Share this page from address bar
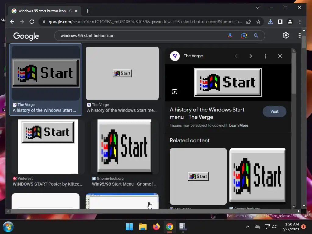This screenshot has width=312, height=234. pos(249,22)
